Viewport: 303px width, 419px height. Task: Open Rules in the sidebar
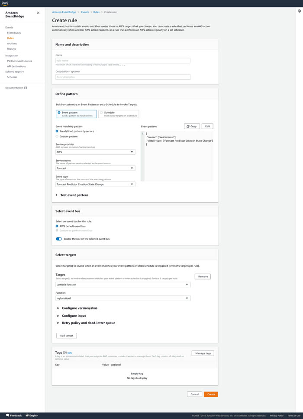10,38
